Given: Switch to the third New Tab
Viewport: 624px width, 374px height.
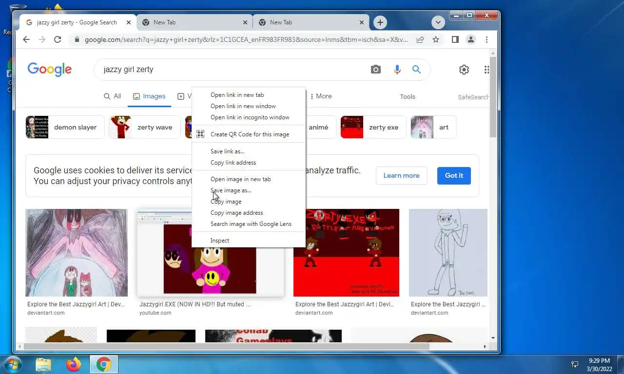Looking at the screenshot, I should point(312,22).
